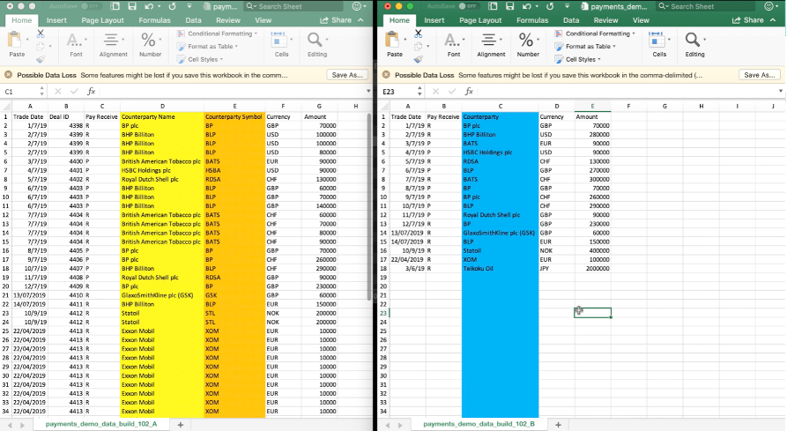Click the fx insert function in the left workbook
This screenshot has height=431, width=787.
[92, 92]
